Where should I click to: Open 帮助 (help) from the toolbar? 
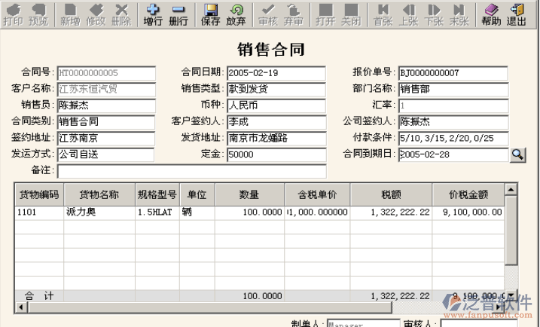tap(491, 14)
